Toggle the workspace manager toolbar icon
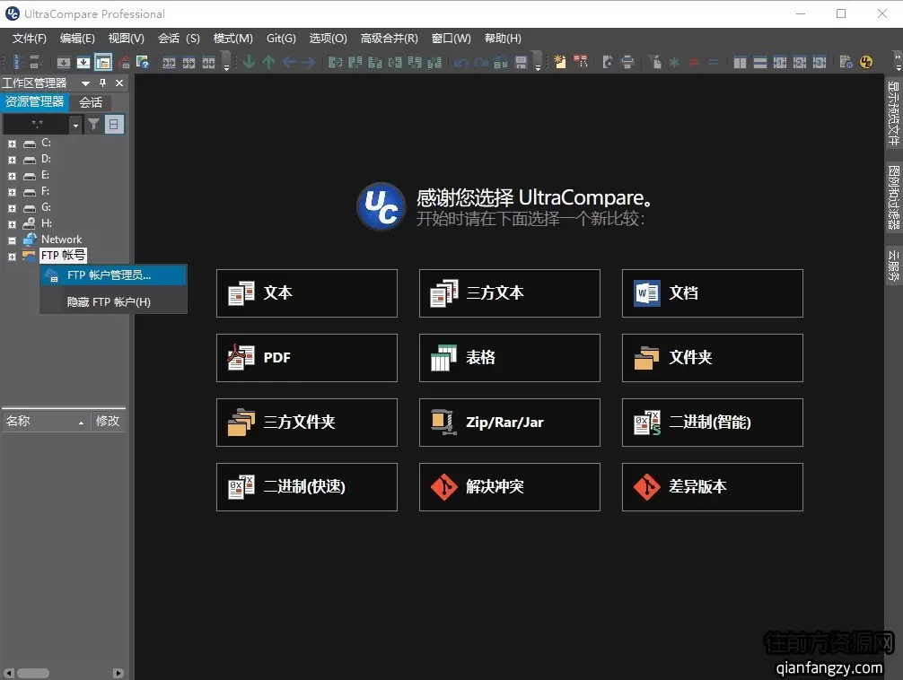The height and width of the screenshot is (680, 903). [x=103, y=62]
